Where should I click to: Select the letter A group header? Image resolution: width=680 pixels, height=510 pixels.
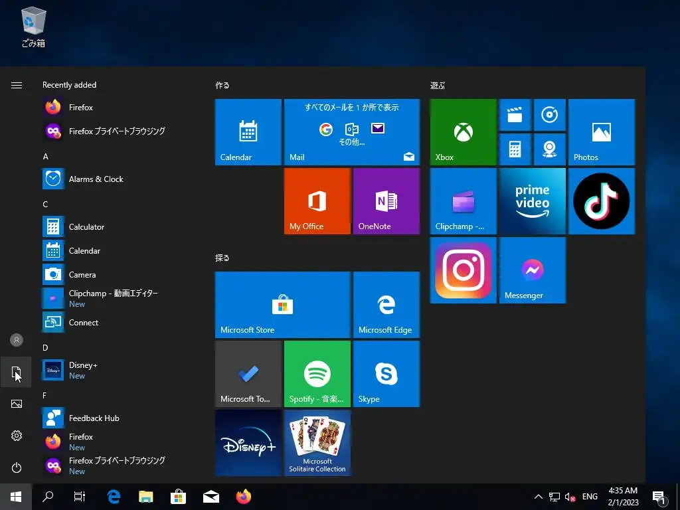(x=46, y=157)
